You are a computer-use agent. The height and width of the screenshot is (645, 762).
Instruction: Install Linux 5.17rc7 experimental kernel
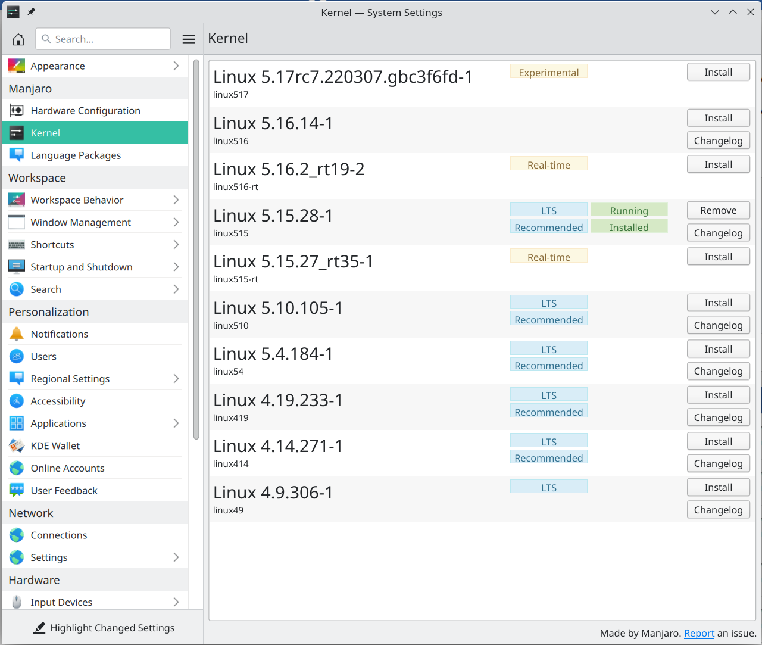(718, 72)
